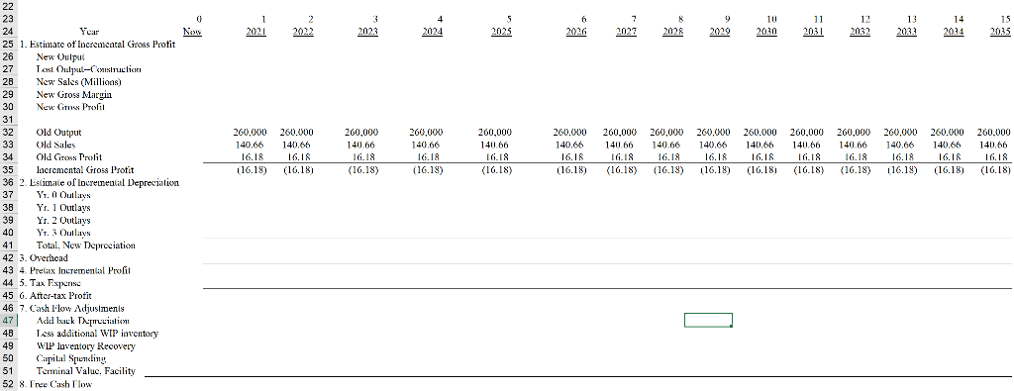Viewport: 1014px width, 391px height.
Task: Click 'Less additional WIP inventory' label
Action: [x=98, y=334]
